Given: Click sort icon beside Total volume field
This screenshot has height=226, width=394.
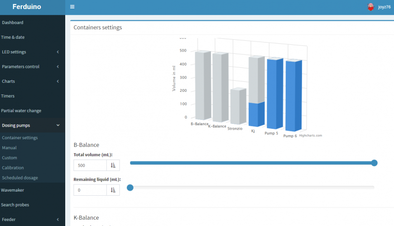Looking at the screenshot, I should point(113,165).
